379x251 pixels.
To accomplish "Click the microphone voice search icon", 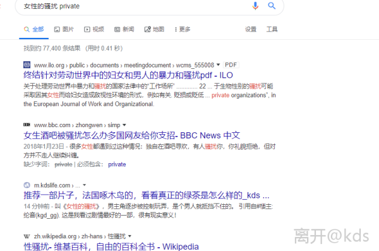I will (x=255, y=6).
